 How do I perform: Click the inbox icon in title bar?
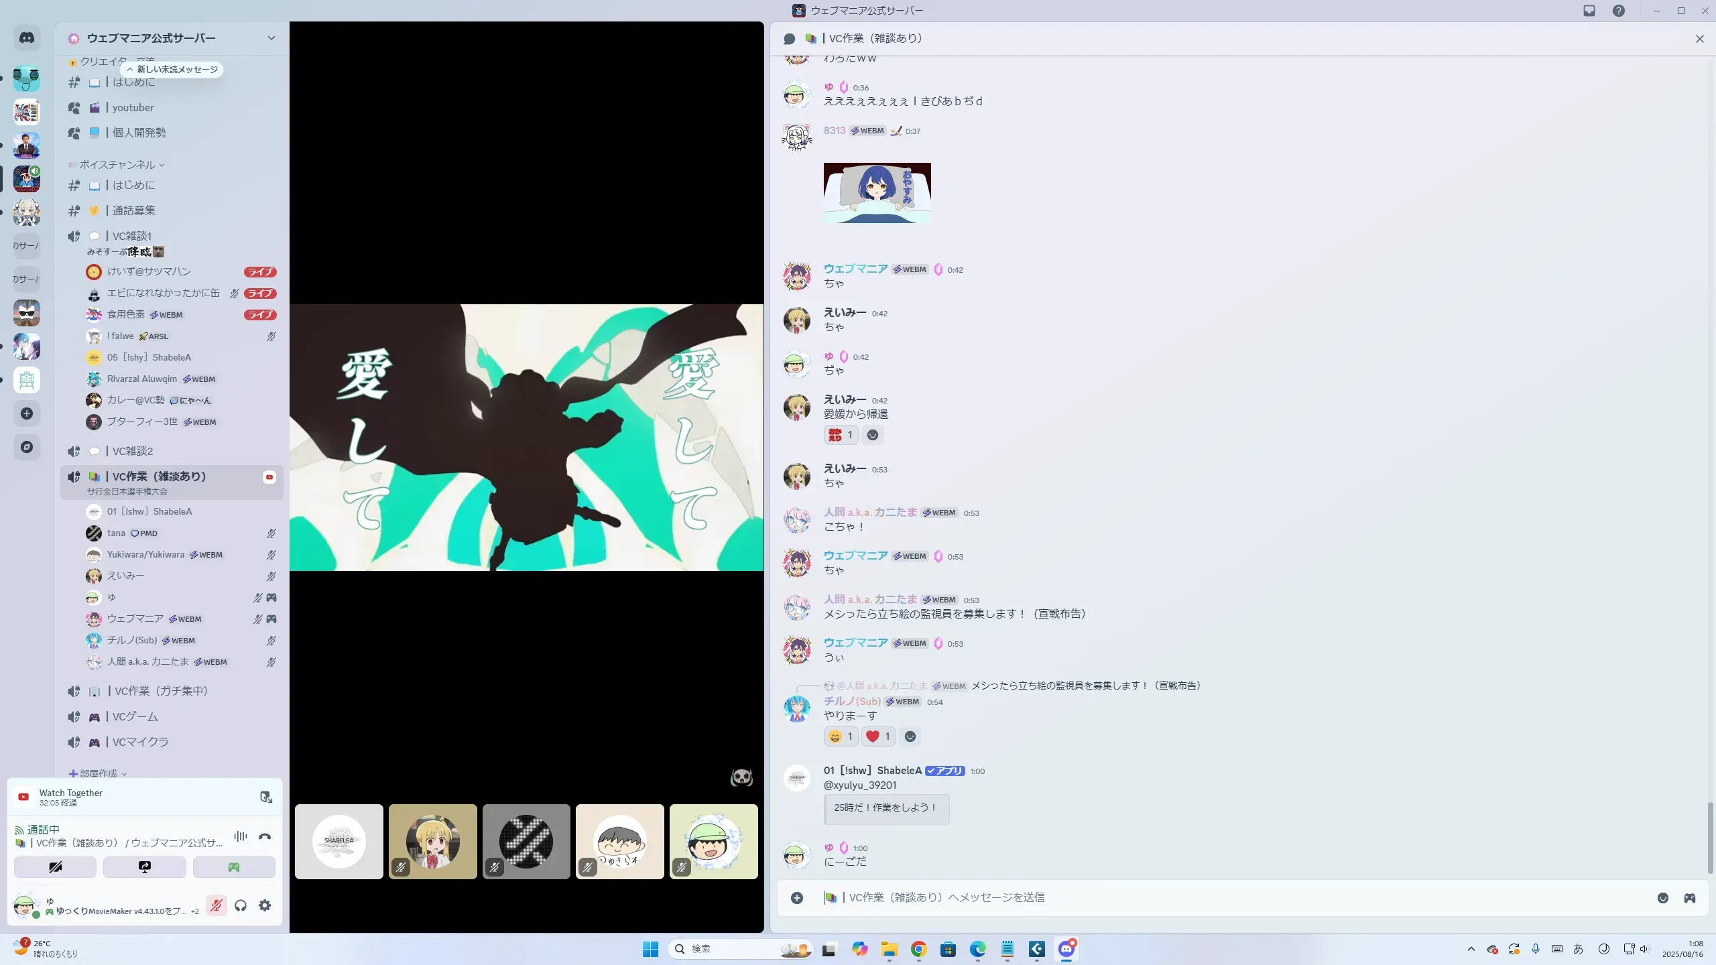1589,11
